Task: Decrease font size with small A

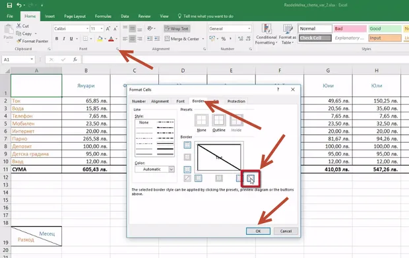Action: click(x=115, y=28)
